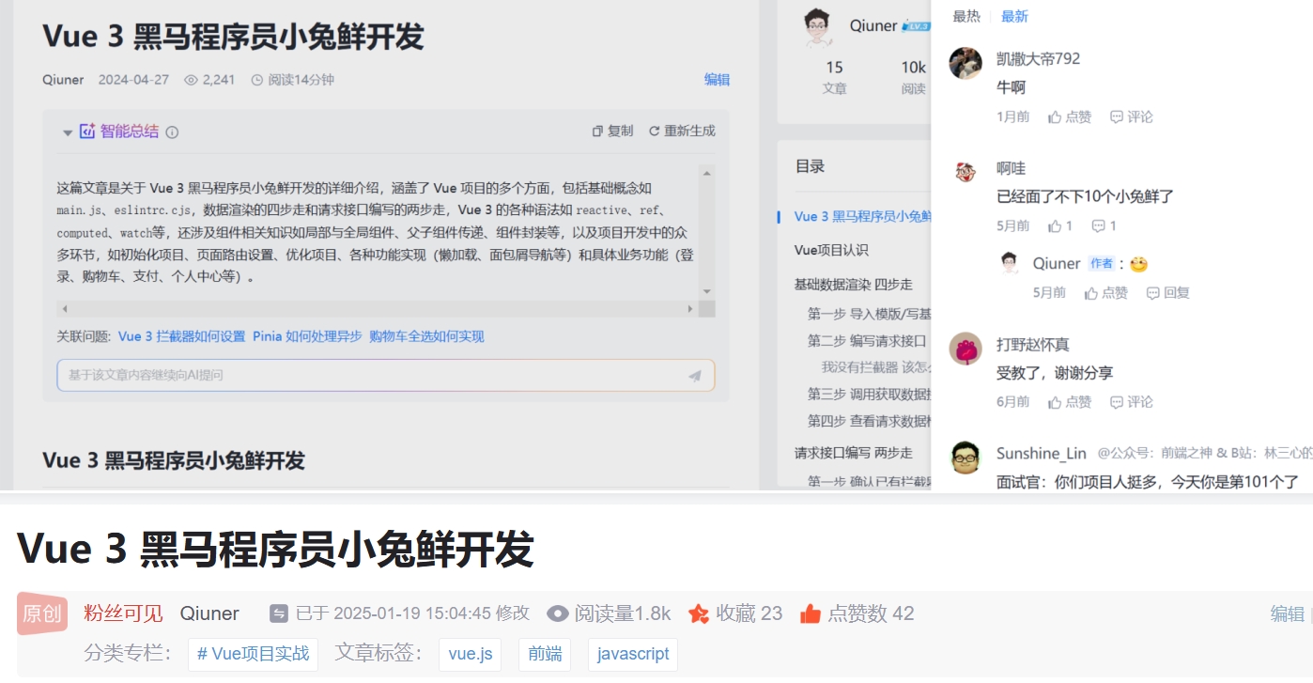Click the clock icon by 阅读14分钟
Viewport: 1313px width, 683px height.
[257, 80]
